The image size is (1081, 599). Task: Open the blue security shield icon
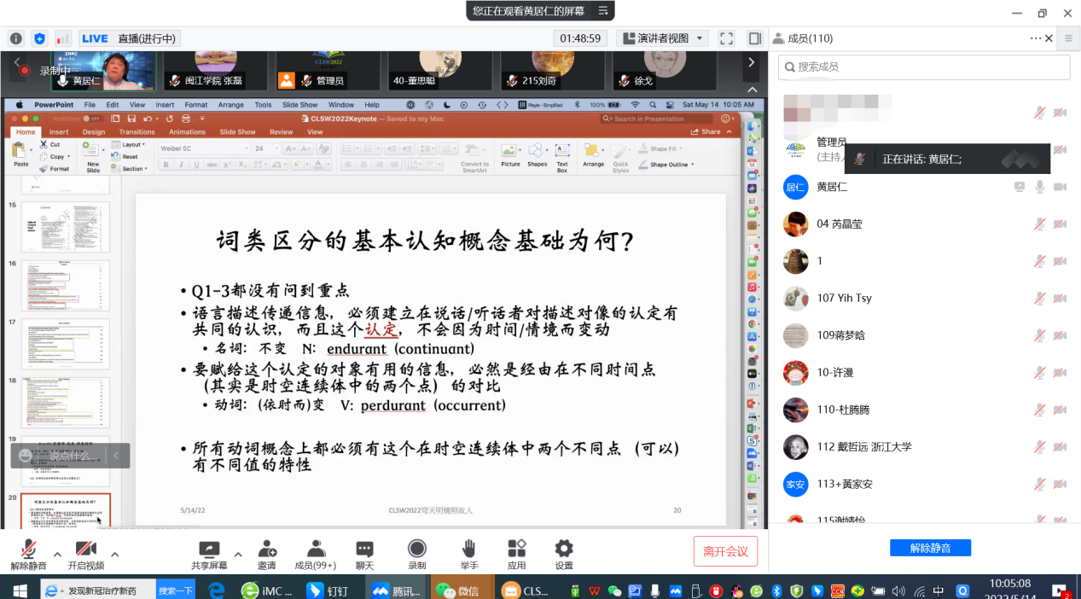(39, 38)
